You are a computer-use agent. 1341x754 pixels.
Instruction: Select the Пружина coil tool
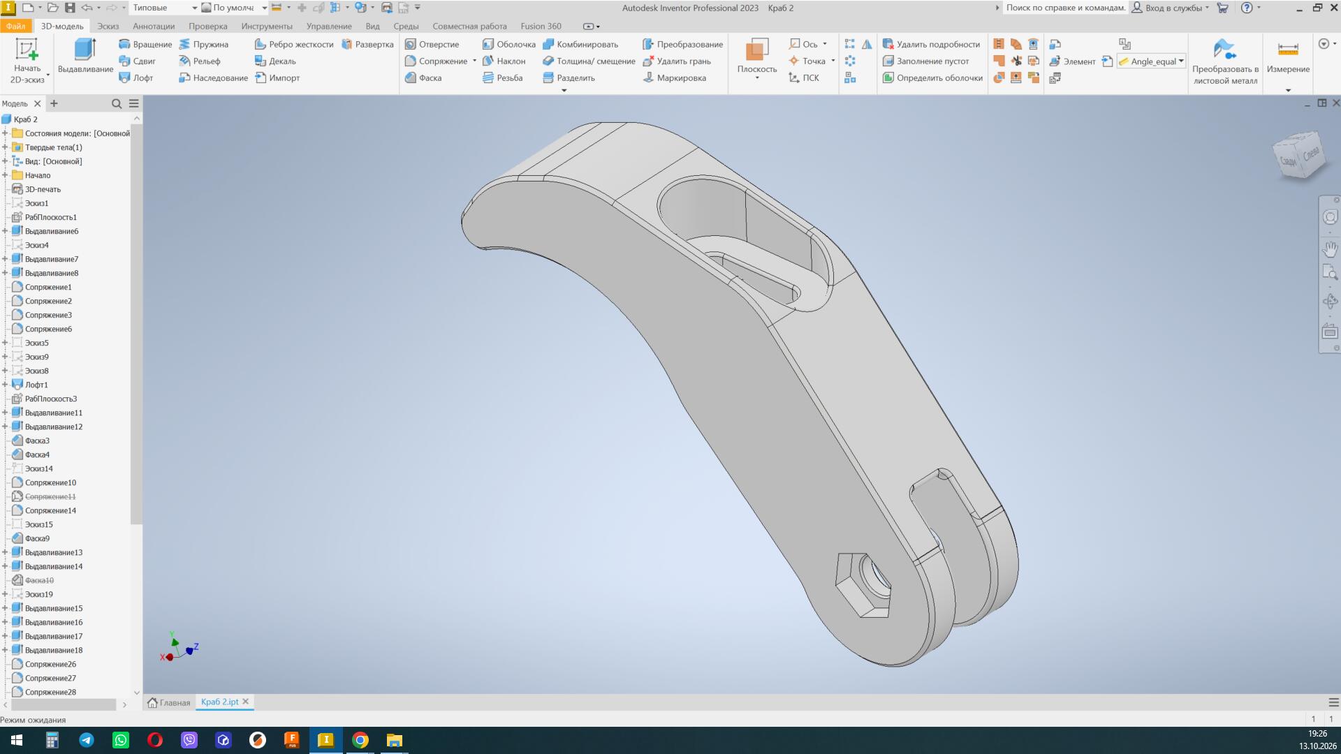(x=203, y=44)
